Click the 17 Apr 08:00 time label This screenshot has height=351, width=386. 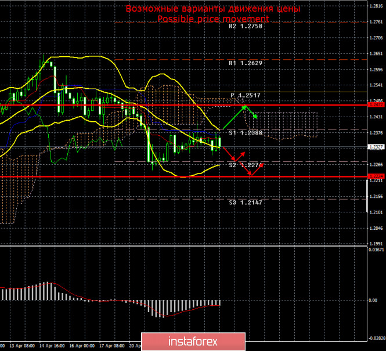113,345
